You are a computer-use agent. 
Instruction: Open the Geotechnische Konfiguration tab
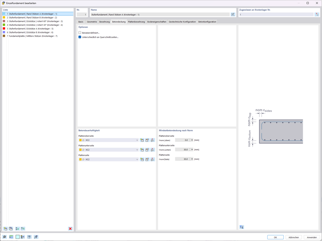182,22
